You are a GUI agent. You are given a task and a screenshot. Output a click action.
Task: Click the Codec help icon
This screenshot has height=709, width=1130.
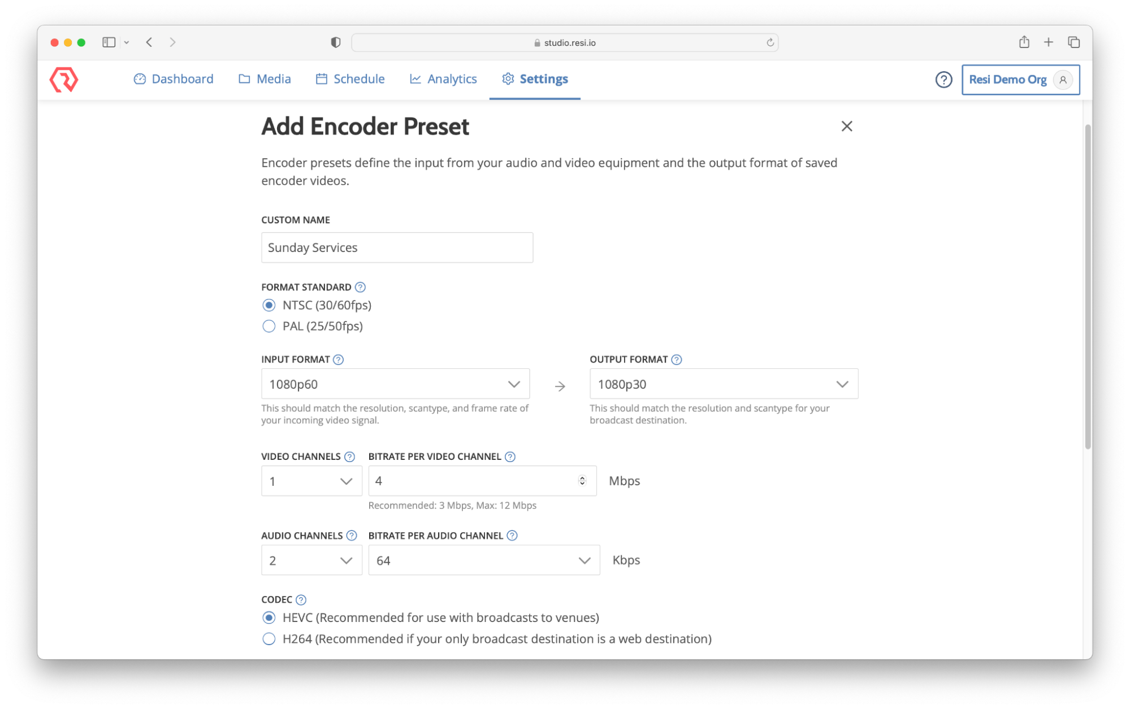301,599
